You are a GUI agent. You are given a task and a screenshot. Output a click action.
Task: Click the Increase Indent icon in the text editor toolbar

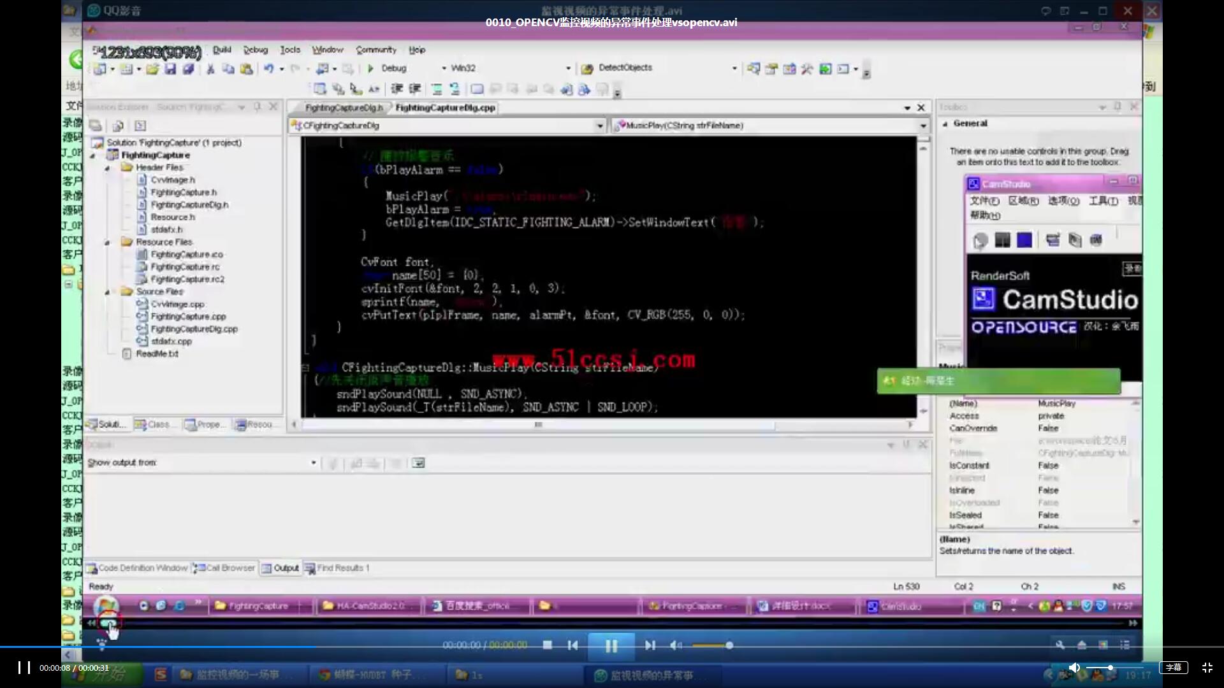coord(415,89)
